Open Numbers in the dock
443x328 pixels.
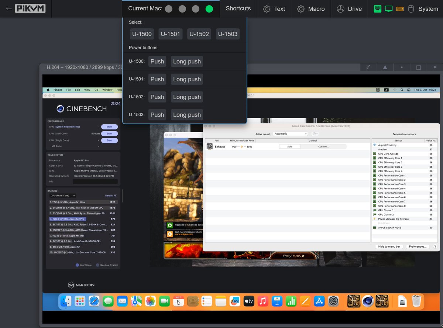point(291,301)
